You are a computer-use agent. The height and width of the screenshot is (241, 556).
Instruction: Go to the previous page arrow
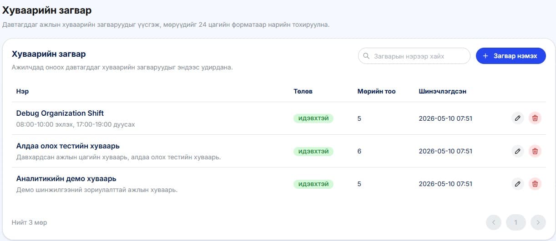pos(493,222)
